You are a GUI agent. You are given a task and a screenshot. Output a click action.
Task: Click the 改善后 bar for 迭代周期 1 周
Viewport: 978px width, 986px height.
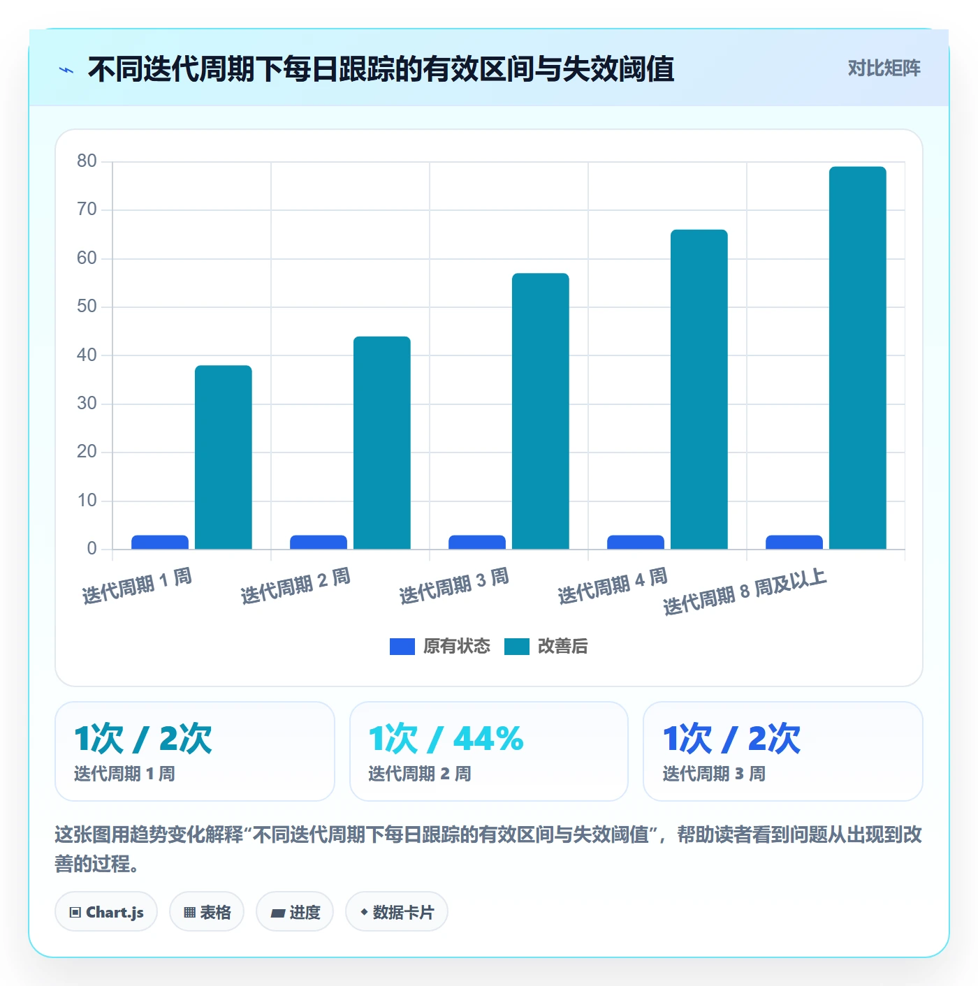point(224,457)
